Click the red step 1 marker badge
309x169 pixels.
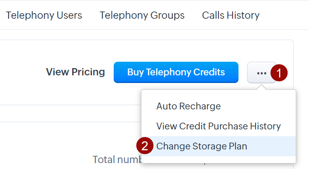pos(279,73)
